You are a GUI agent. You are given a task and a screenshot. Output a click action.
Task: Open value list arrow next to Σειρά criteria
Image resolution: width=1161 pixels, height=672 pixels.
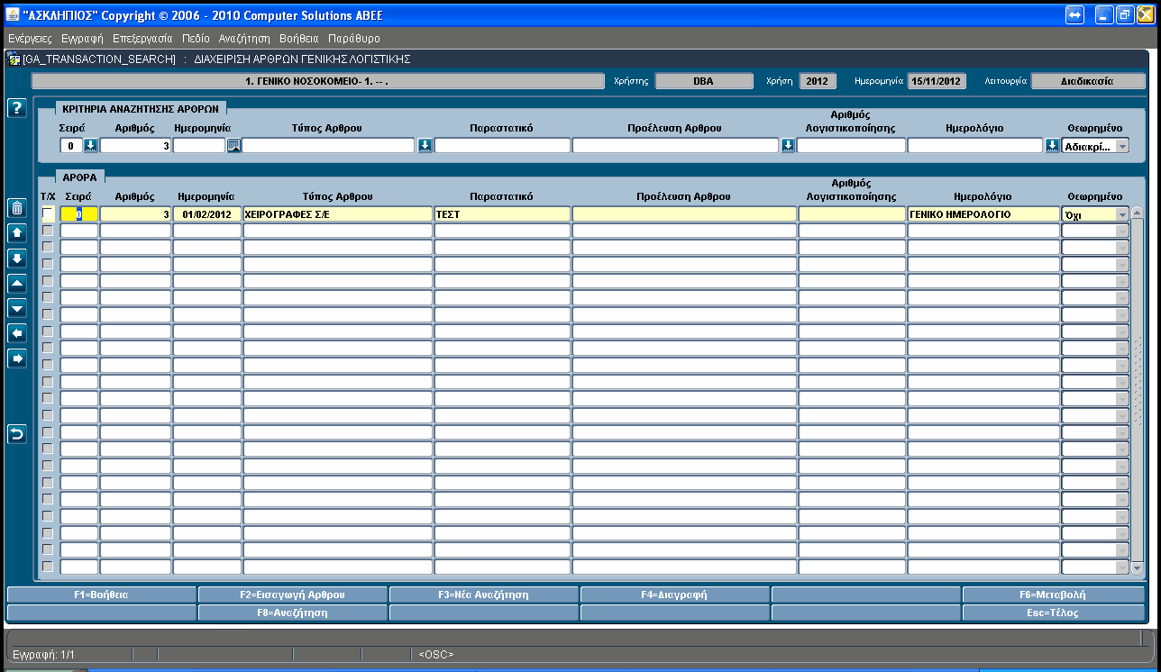tap(90, 146)
